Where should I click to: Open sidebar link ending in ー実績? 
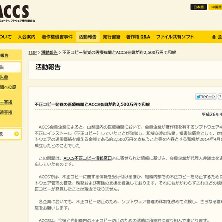(6, 102)
